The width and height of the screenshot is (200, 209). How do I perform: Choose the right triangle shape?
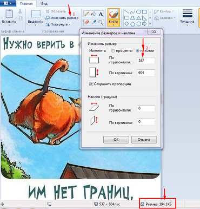coord(144,18)
